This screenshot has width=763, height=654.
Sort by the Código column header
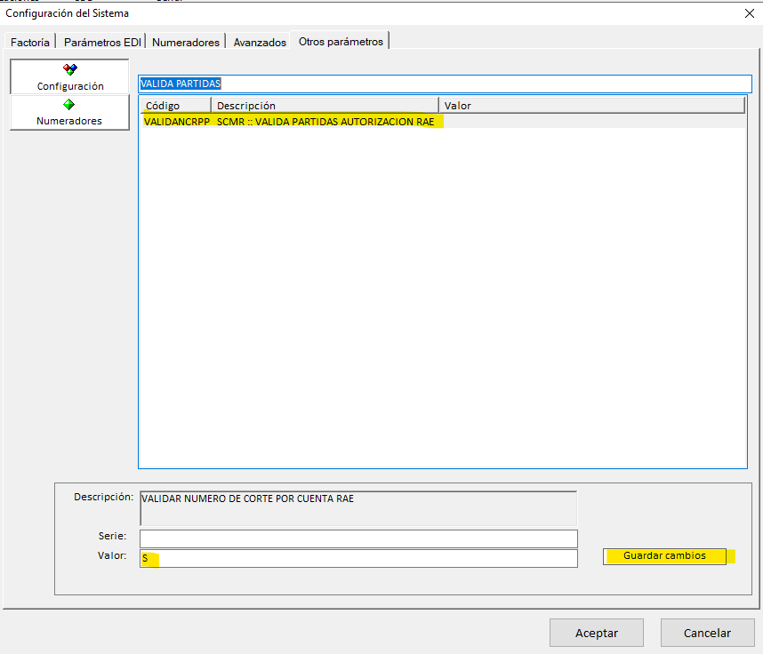click(175, 106)
